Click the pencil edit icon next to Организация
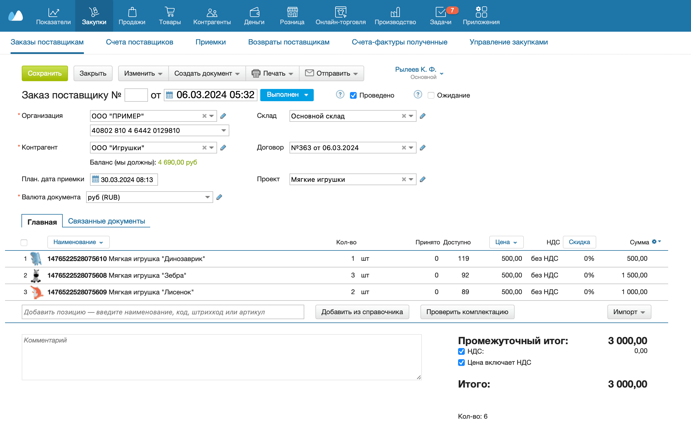691x427 pixels. (x=223, y=116)
